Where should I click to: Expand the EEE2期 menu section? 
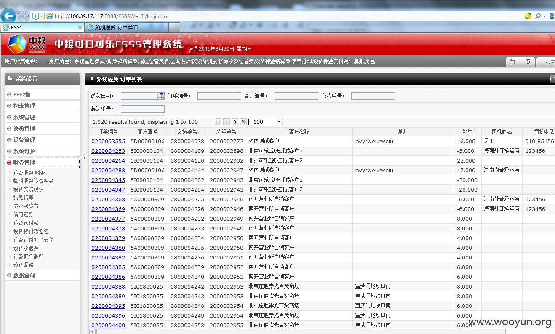coord(42,95)
